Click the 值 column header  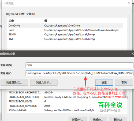[83, 21]
